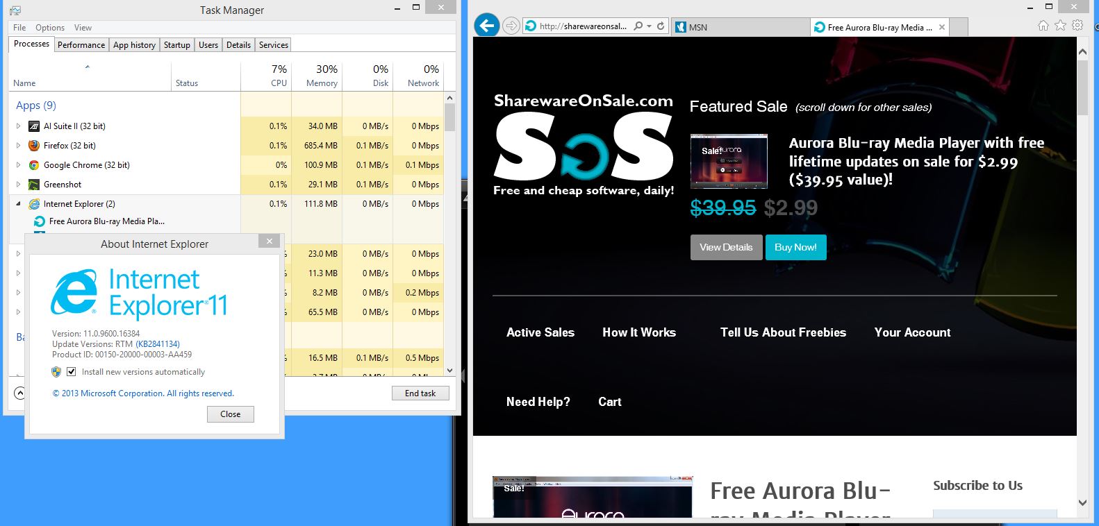Viewport: 1099px width, 526px height.
Task: Open the Active Sales page link
Action: (x=540, y=332)
